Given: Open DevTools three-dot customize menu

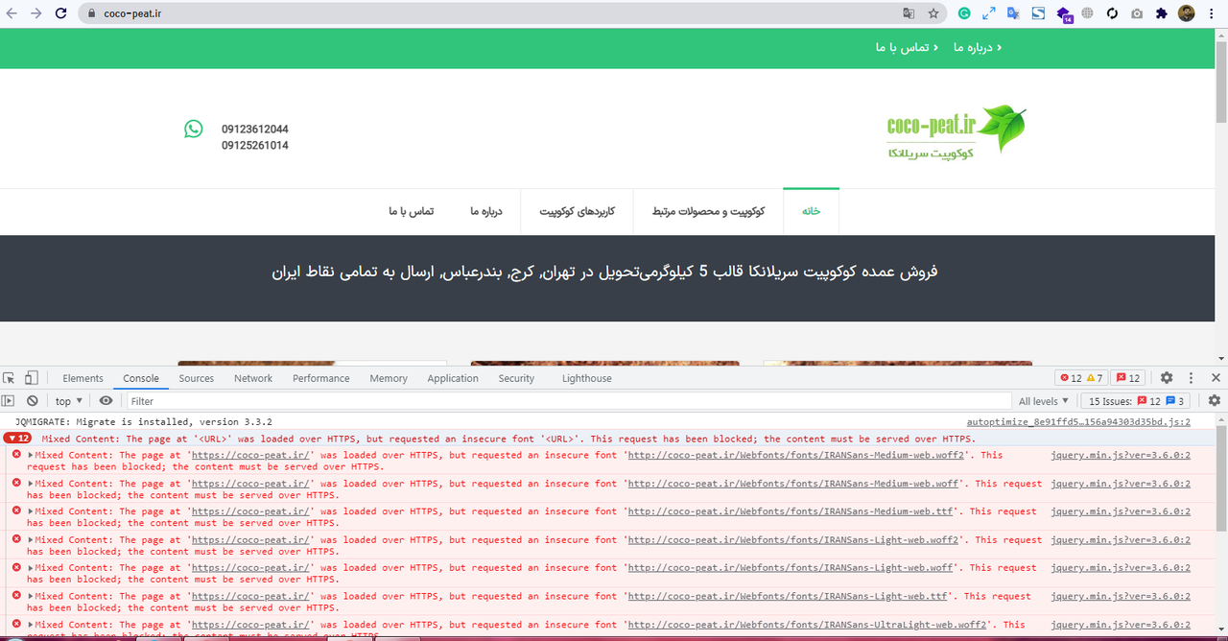Looking at the screenshot, I should click(x=1192, y=378).
